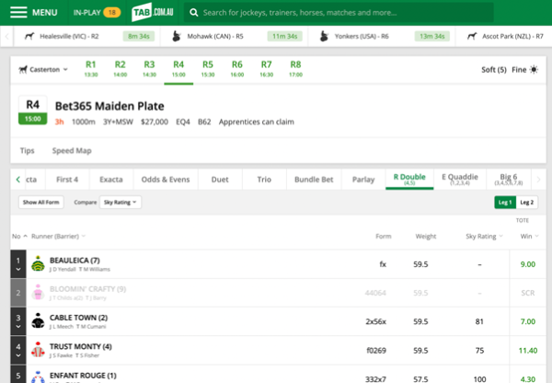The image size is (552, 383).
Task: Select race R5 at 15:30
Action: click(207, 69)
